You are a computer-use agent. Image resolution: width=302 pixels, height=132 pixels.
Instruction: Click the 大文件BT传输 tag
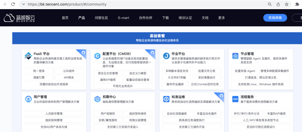click(x=177, y=77)
